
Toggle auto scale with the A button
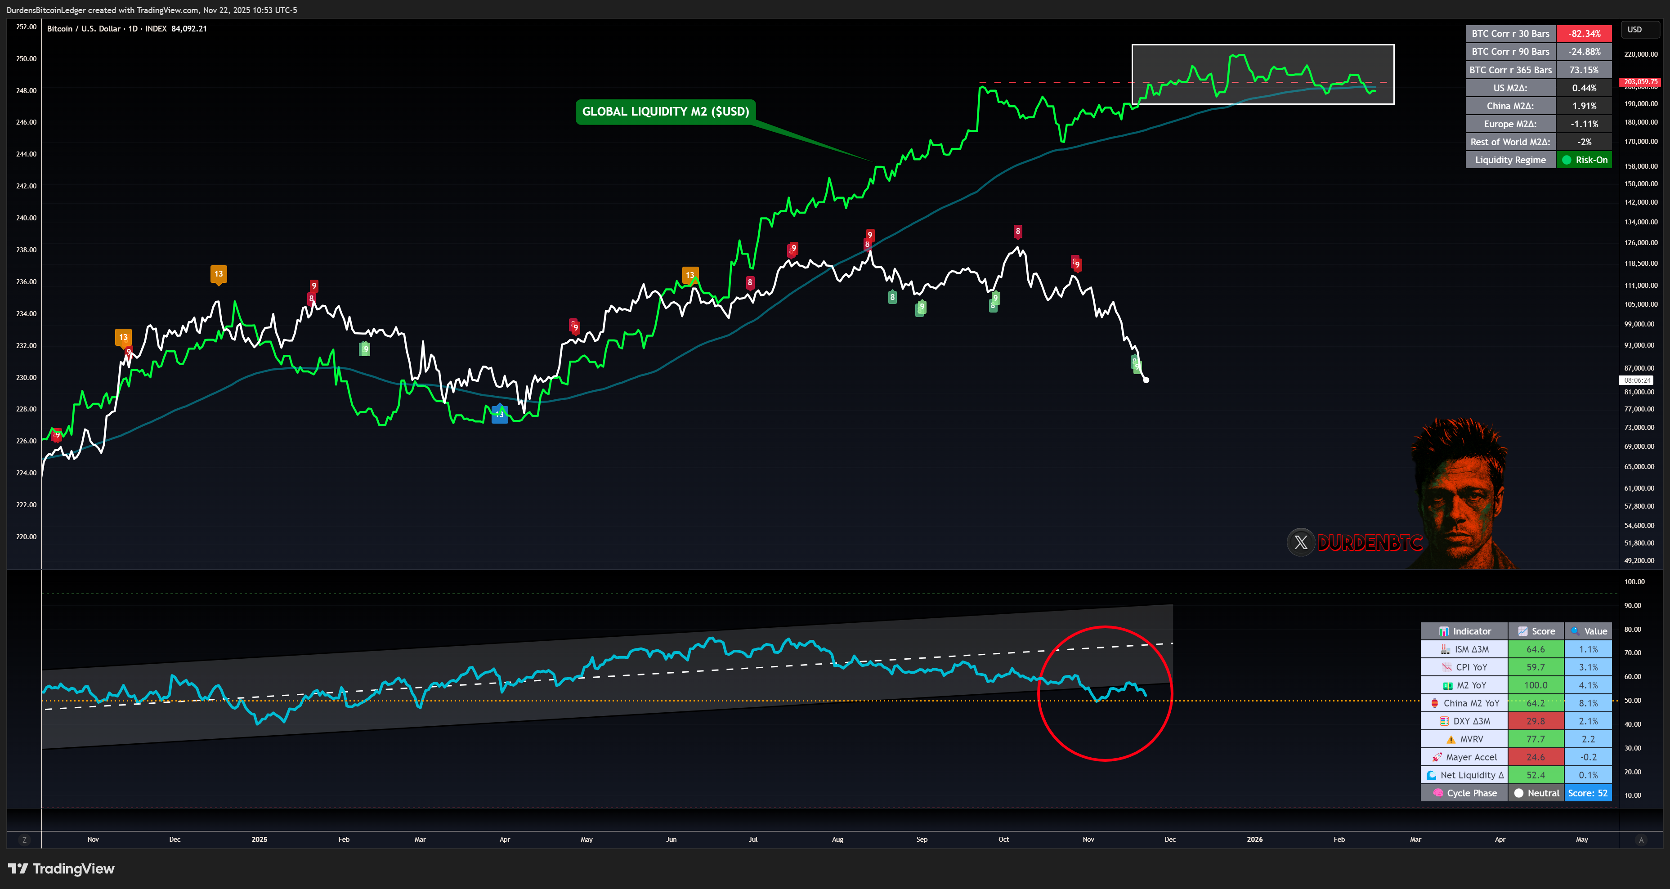[x=1642, y=840]
